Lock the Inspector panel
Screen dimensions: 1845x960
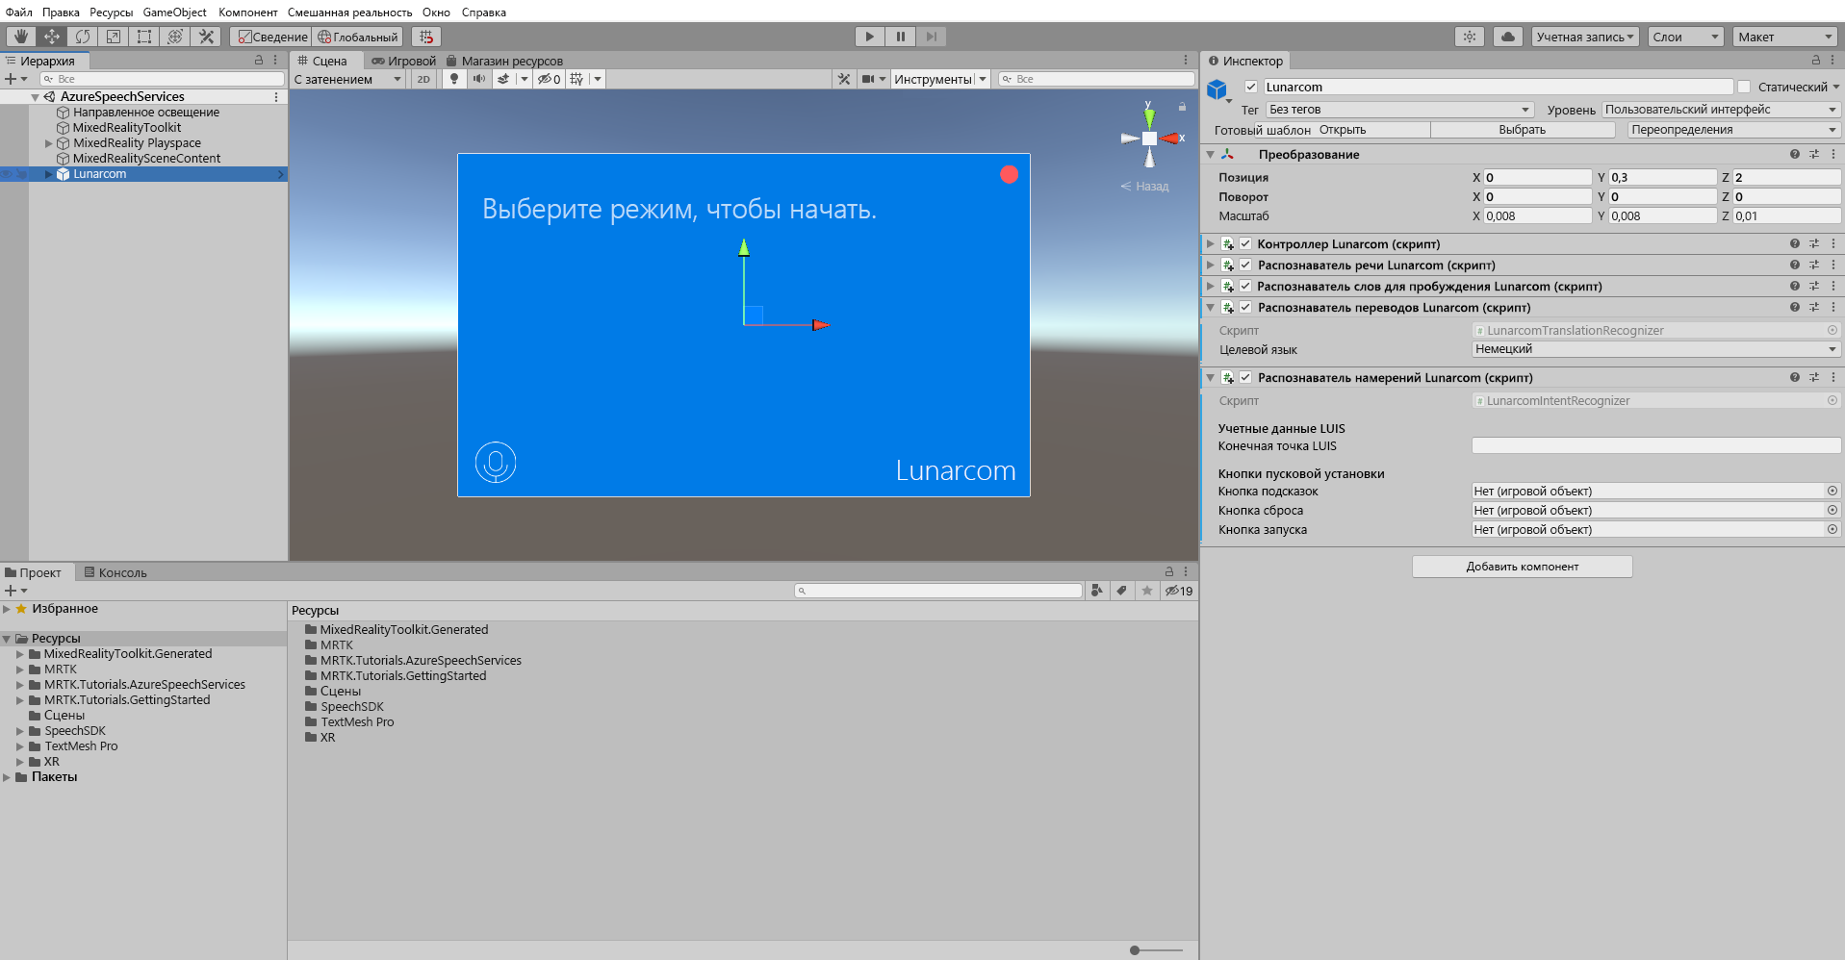1815,60
